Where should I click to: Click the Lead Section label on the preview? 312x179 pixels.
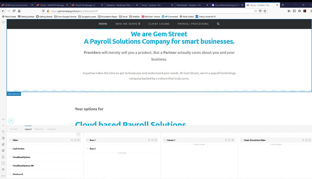pyautogui.click(x=14, y=94)
